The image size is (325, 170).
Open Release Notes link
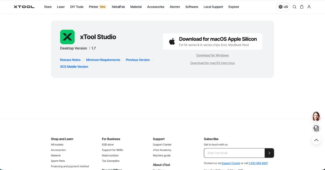click(70, 60)
